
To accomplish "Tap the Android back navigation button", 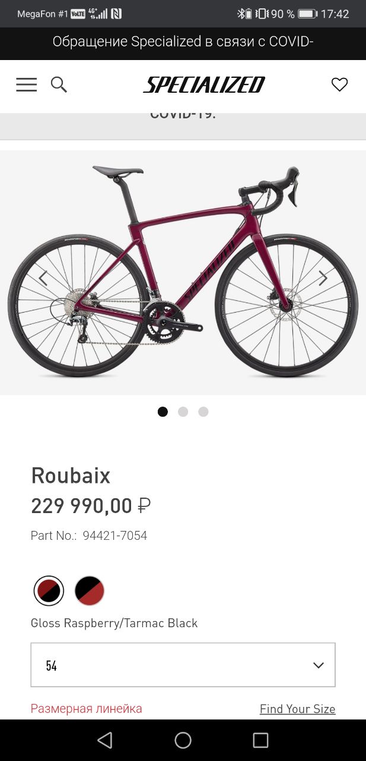I will coord(105,740).
